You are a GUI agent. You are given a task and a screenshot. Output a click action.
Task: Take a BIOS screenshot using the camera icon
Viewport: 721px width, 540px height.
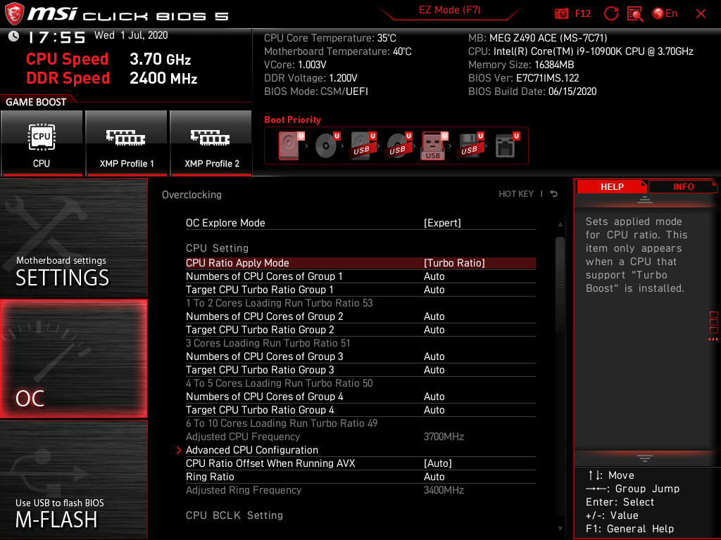click(x=561, y=13)
